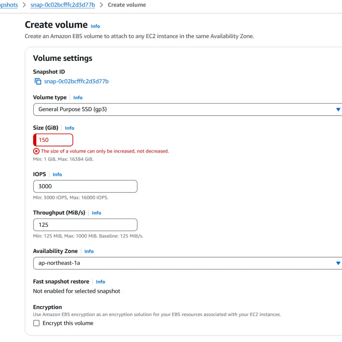View Info for Size (GiB)

click(69, 128)
